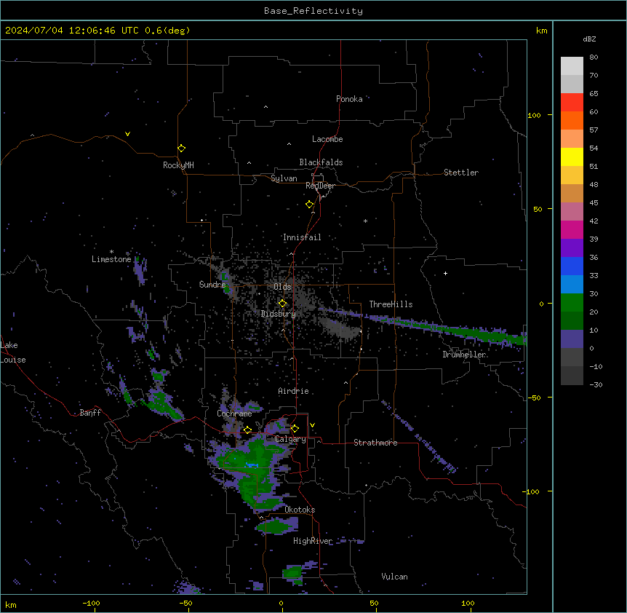Click the Innisfail town label
This screenshot has width=627, height=613.
click(x=302, y=237)
